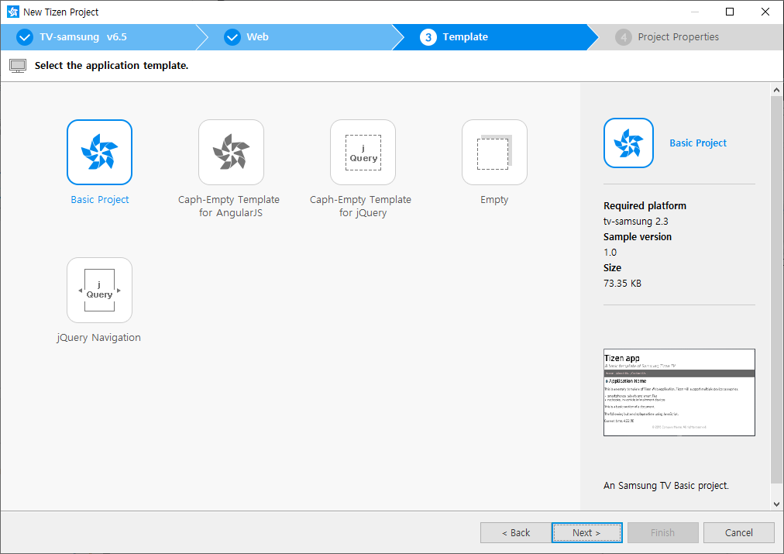784x554 pixels.
Task: Click the vertical scrollbar thumb
Action: 776,290
